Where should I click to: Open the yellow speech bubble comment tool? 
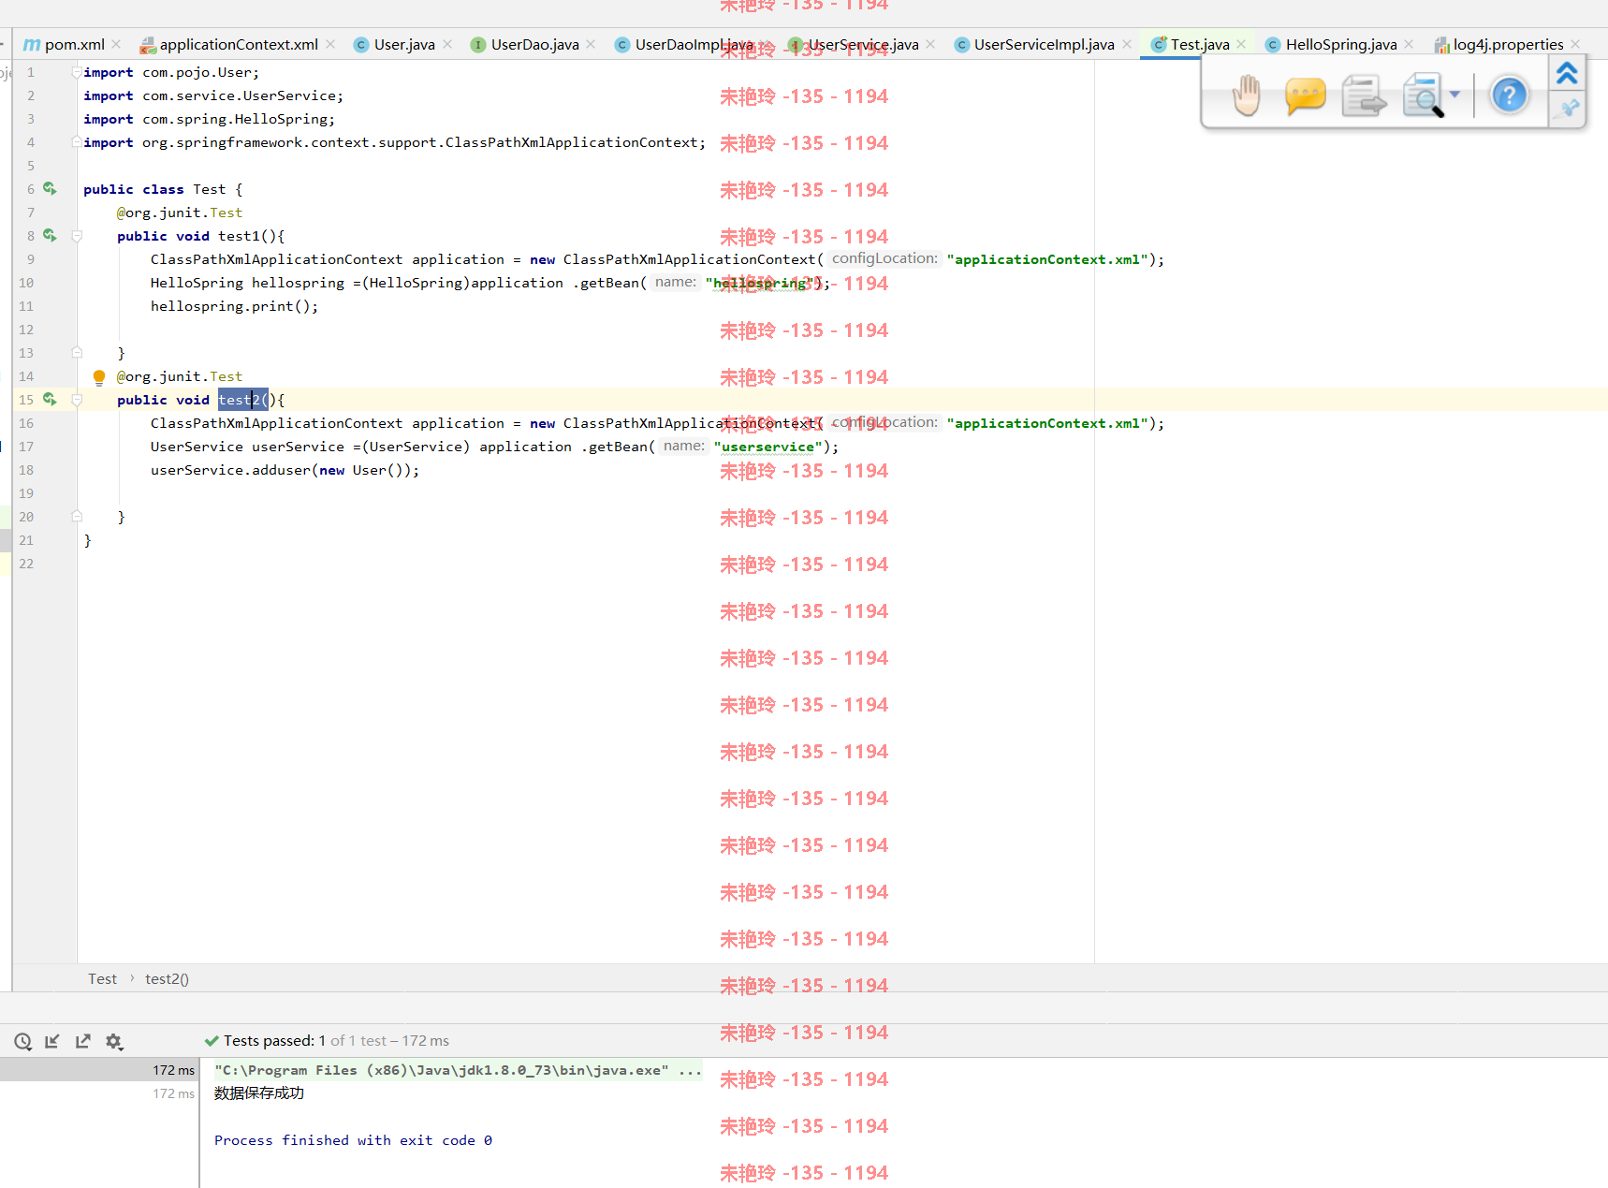point(1305,95)
